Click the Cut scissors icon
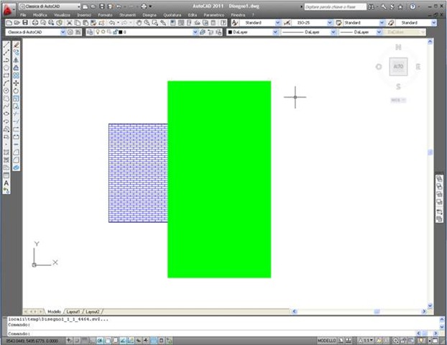 coord(69,23)
